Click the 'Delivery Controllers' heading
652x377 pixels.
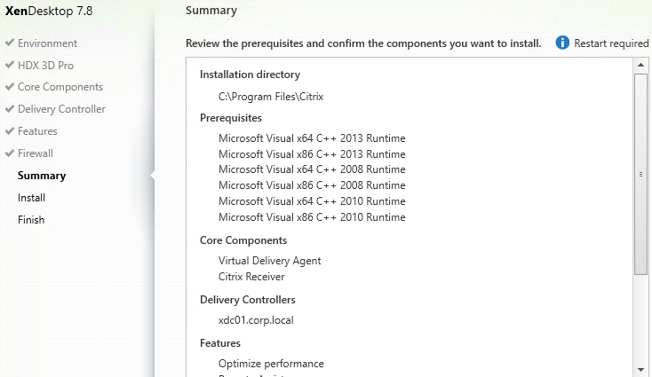click(x=248, y=300)
